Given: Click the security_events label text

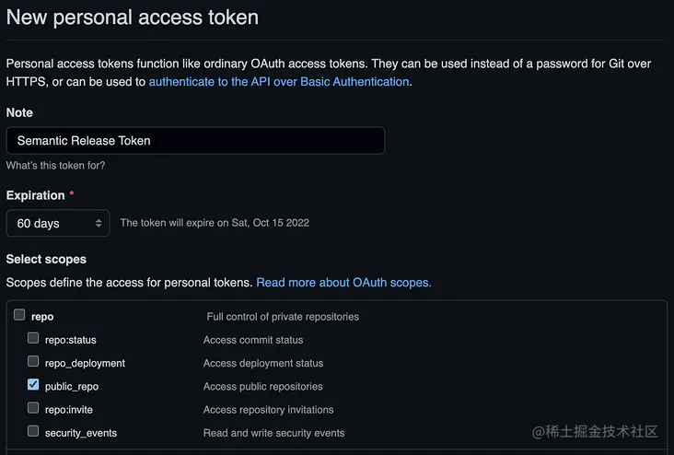Looking at the screenshot, I should click(x=81, y=432).
